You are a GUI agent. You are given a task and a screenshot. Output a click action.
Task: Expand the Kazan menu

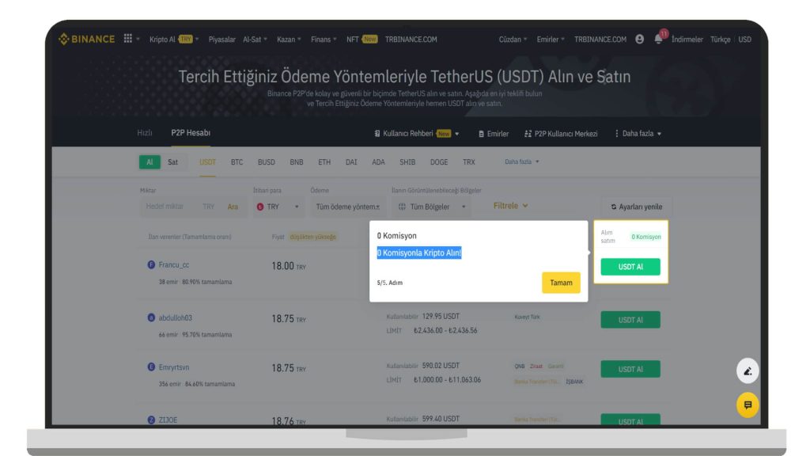click(289, 40)
